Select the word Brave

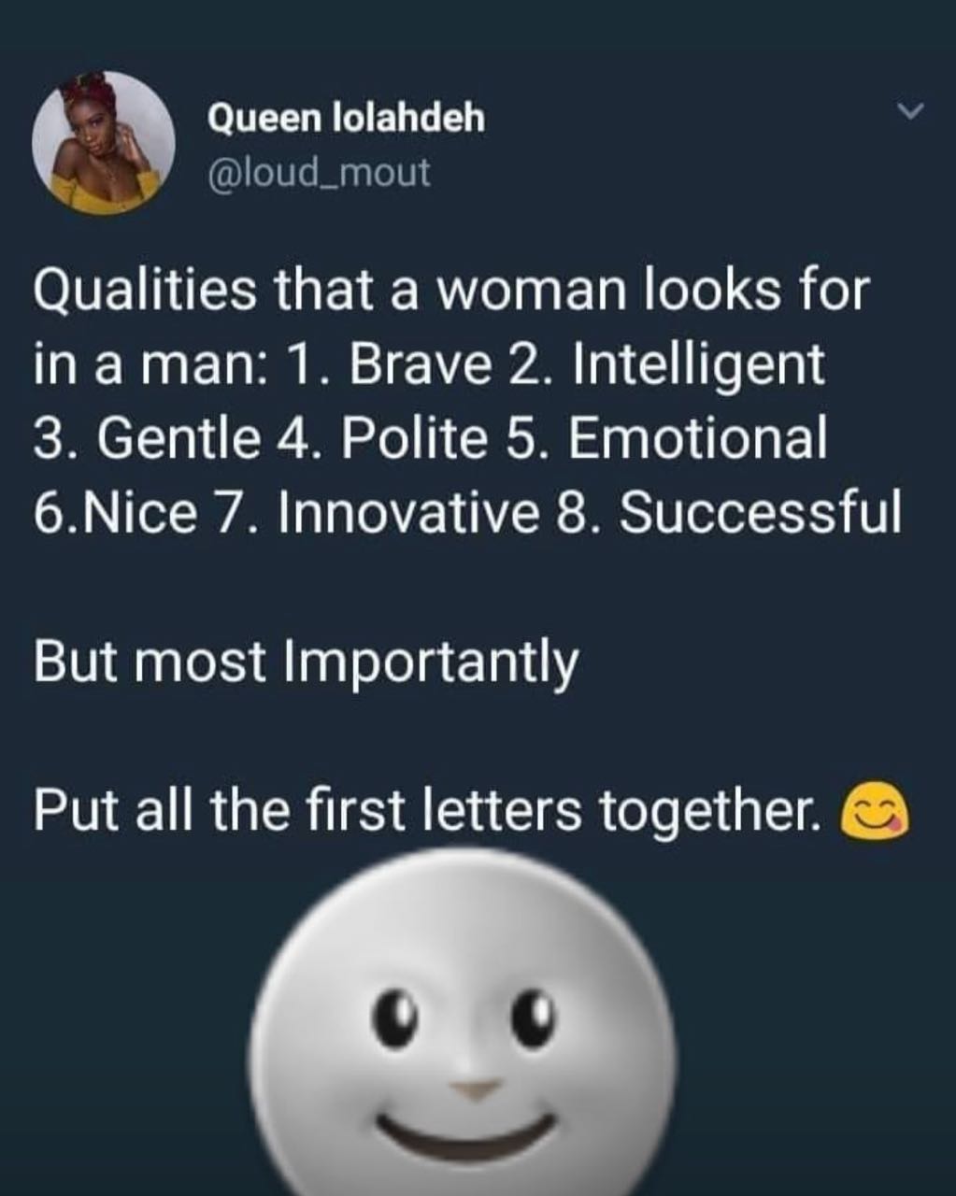420,364
